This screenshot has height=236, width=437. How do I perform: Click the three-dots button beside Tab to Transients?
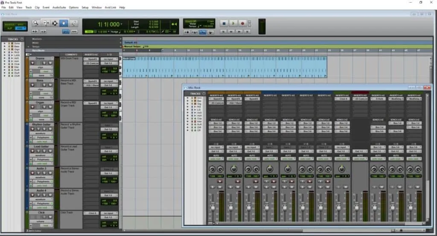[x=74, y=31]
